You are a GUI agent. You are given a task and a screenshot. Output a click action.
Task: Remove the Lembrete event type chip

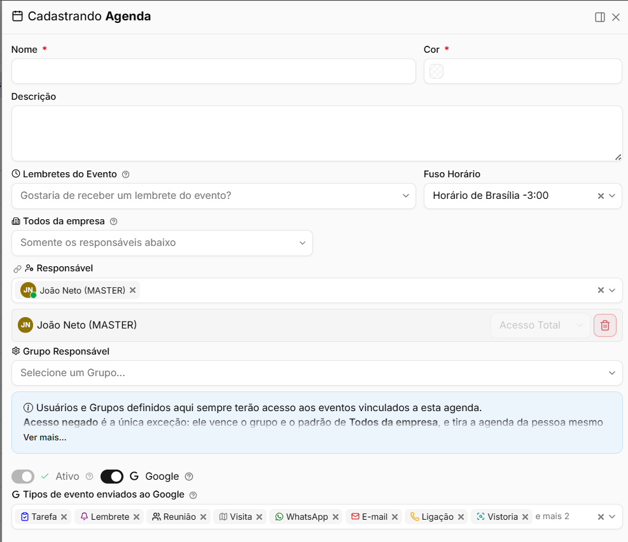pyautogui.click(x=137, y=517)
